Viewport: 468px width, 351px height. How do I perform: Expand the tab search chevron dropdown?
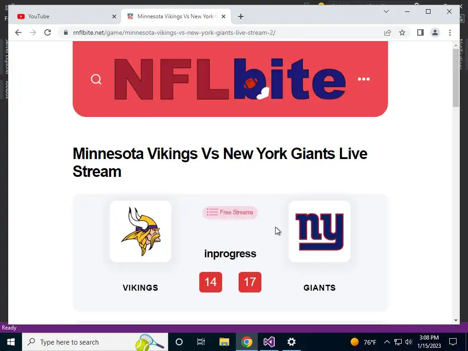coord(386,11)
